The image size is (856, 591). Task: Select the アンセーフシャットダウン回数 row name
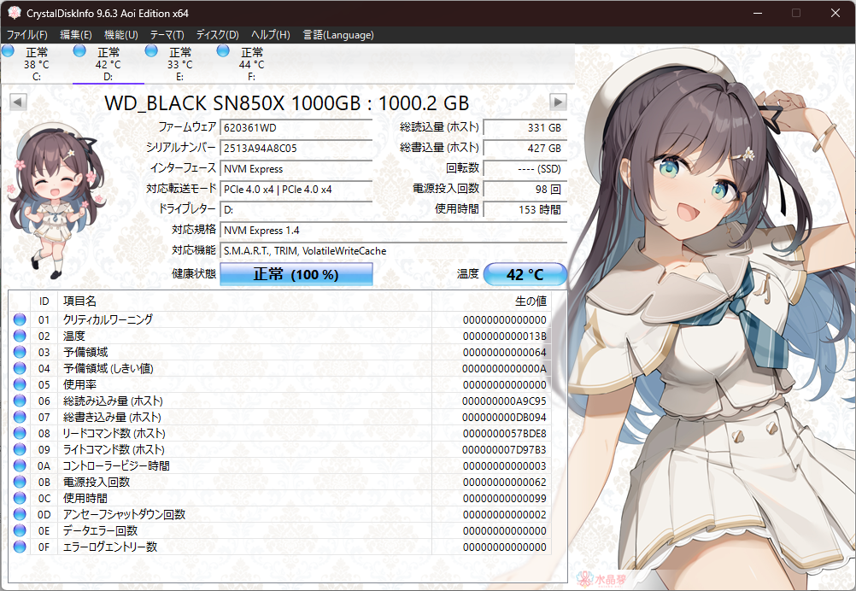click(125, 515)
